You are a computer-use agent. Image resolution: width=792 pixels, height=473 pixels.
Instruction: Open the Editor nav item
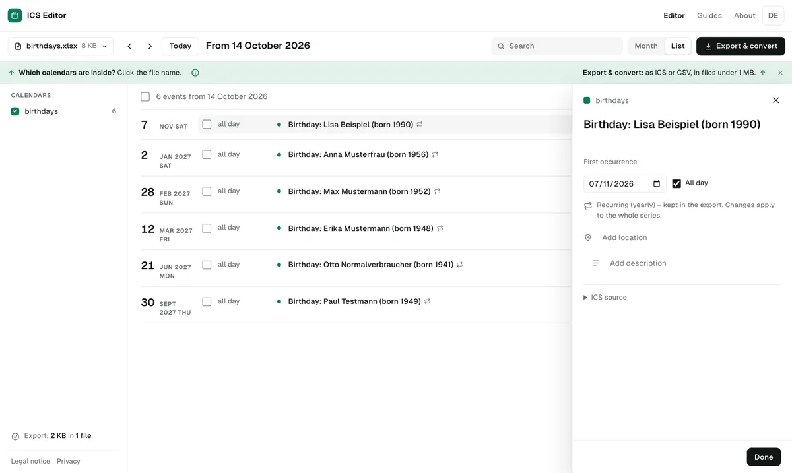(674, 15)
